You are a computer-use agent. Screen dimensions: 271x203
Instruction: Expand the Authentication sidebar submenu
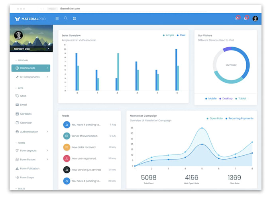coord(31,132)
